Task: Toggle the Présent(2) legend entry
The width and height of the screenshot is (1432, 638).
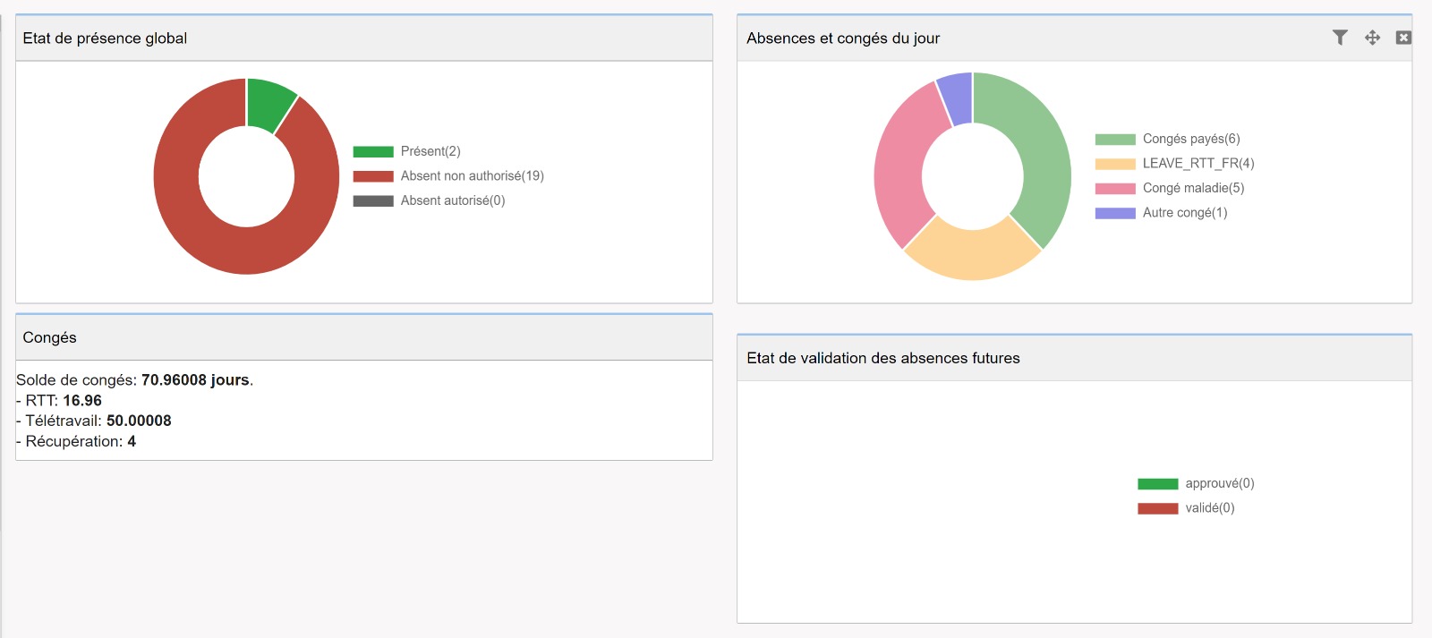Action: 430,151
